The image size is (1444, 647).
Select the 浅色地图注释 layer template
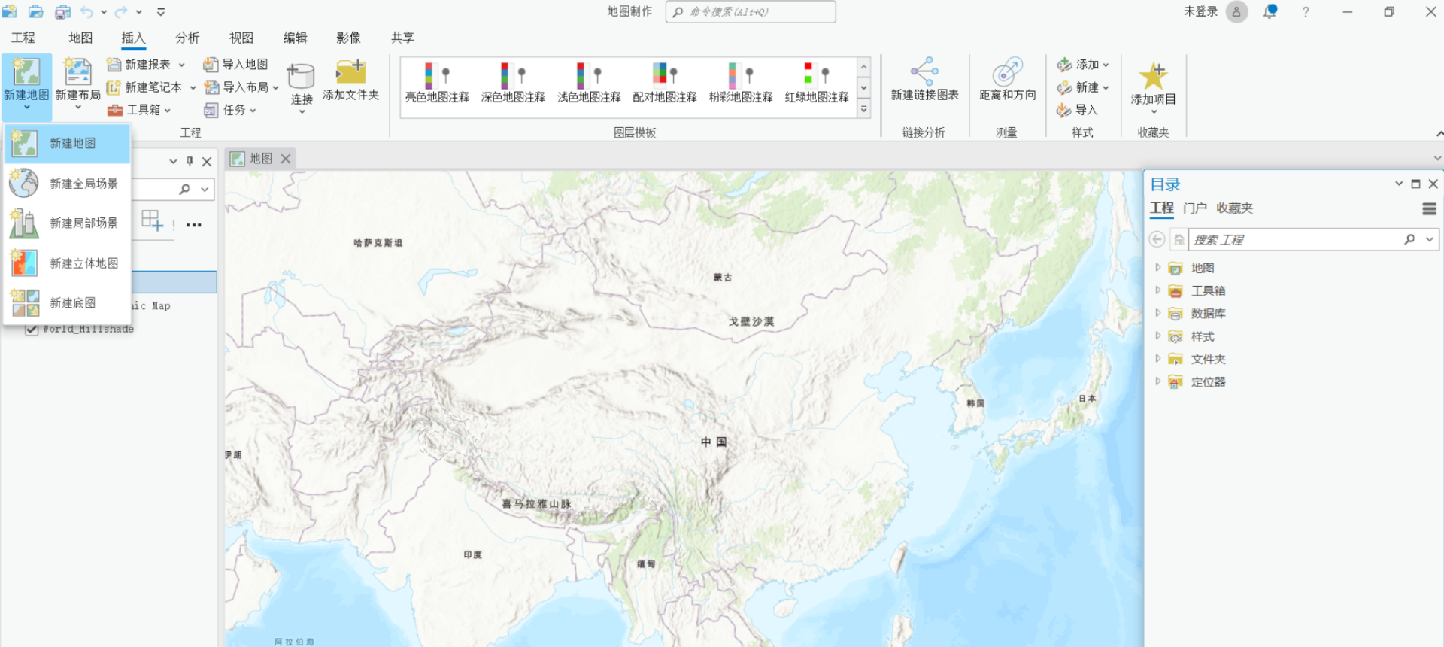point(589,83)
